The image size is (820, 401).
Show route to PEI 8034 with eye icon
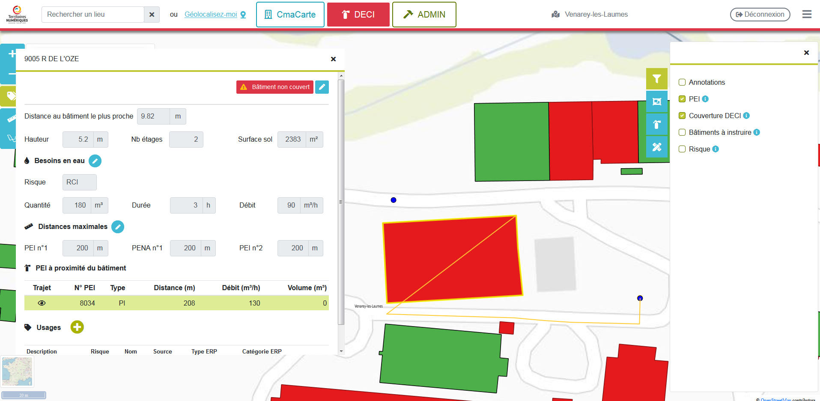point(42,303)
